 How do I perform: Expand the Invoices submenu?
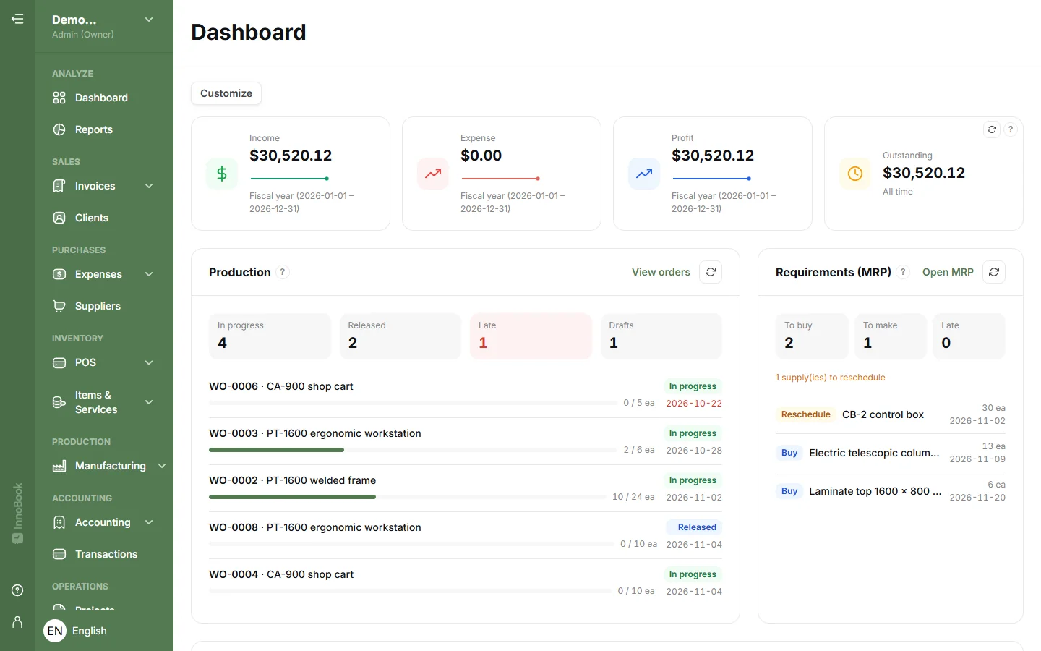pyautogui.click(x=149, y=186)
